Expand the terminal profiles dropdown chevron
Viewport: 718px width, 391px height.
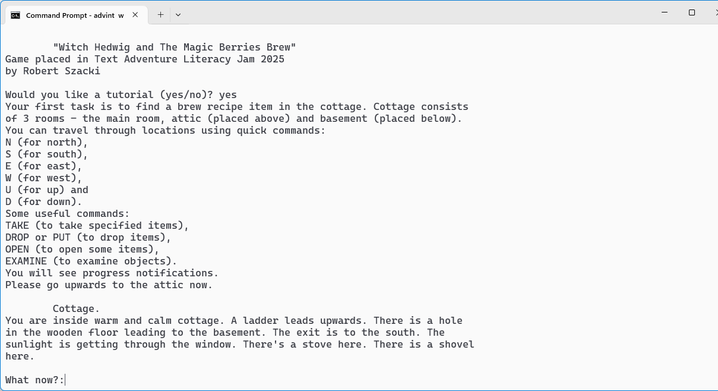click(178, 15)
